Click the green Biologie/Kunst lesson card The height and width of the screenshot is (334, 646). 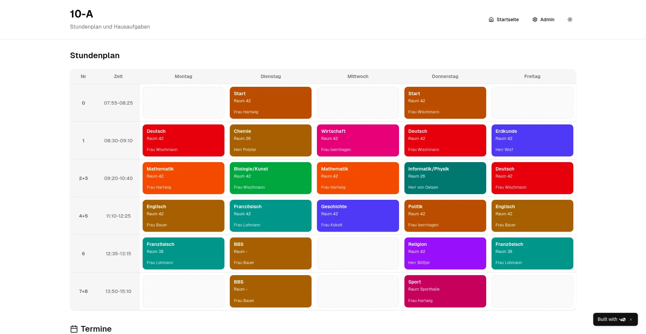pos(271,178)
